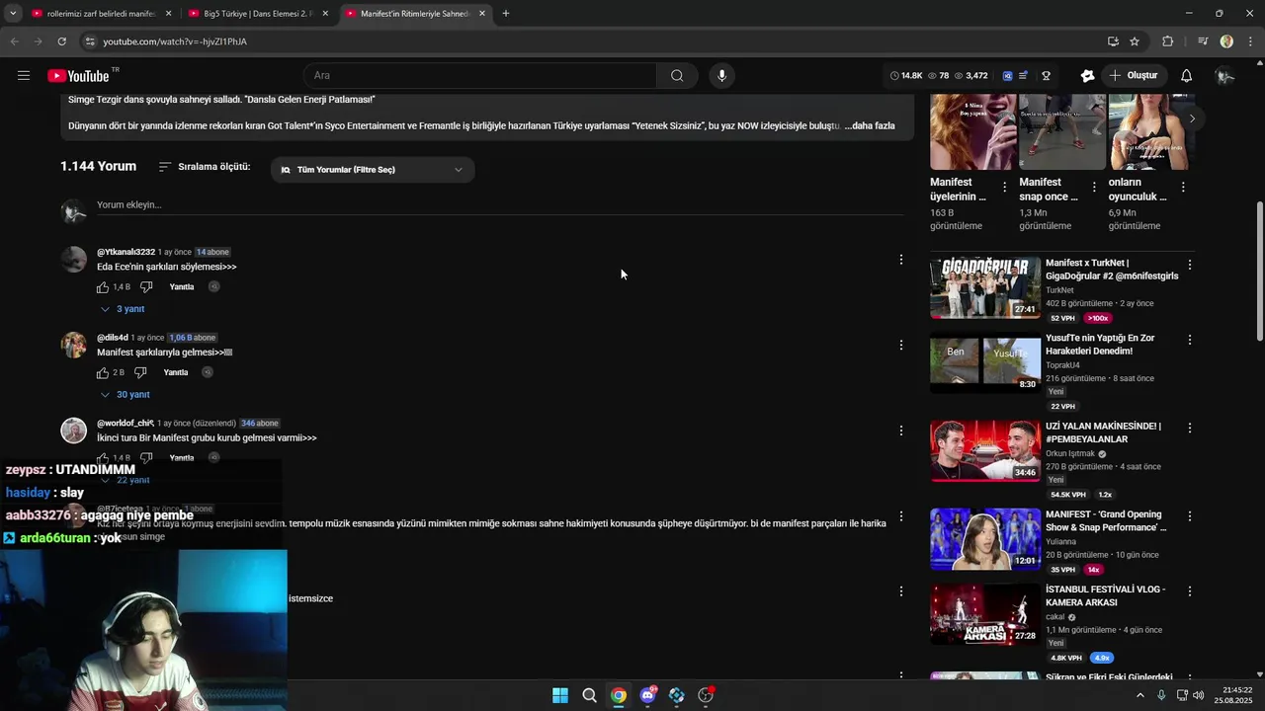Image resolution: width=1265 pixels, height=711 pixels.
Task: Open options for the onların oyunculuk short
Action: click(x=1183, y=188)
